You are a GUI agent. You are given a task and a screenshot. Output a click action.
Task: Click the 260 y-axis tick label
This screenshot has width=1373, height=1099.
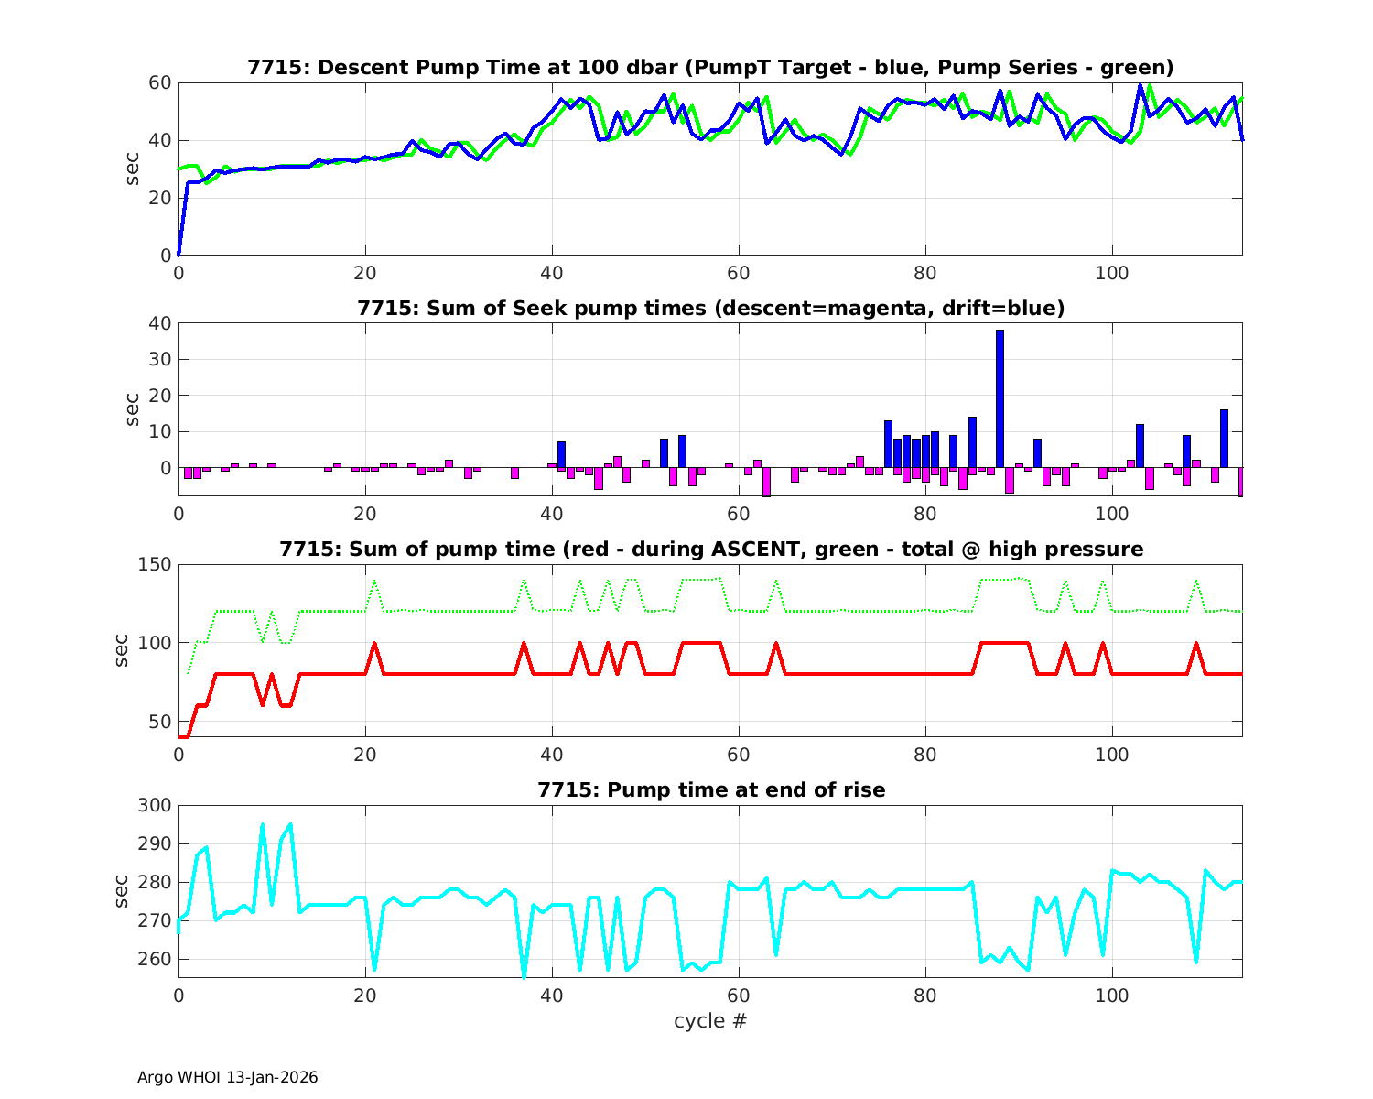155,960
